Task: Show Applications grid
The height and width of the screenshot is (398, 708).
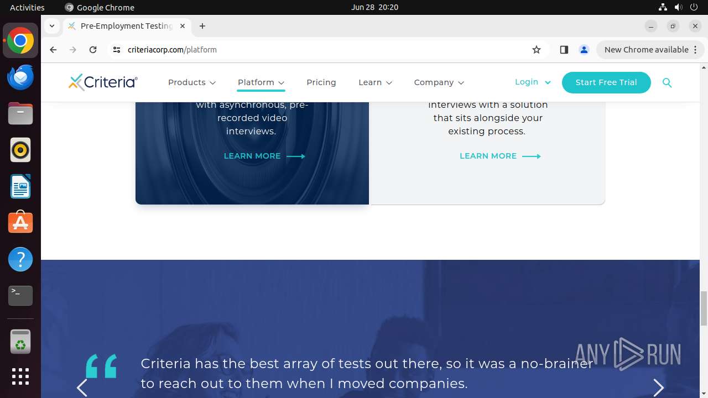Action: (x=20, y=376)
